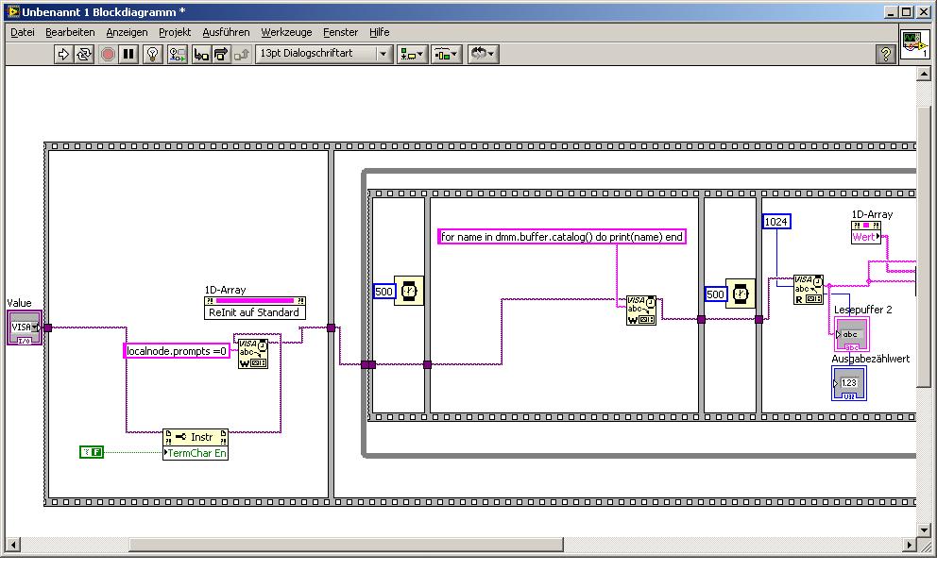Image resolution: width=937 pixels, height=571 pixels.
Task: Select the VISA Read node
Action: point(809,290)
